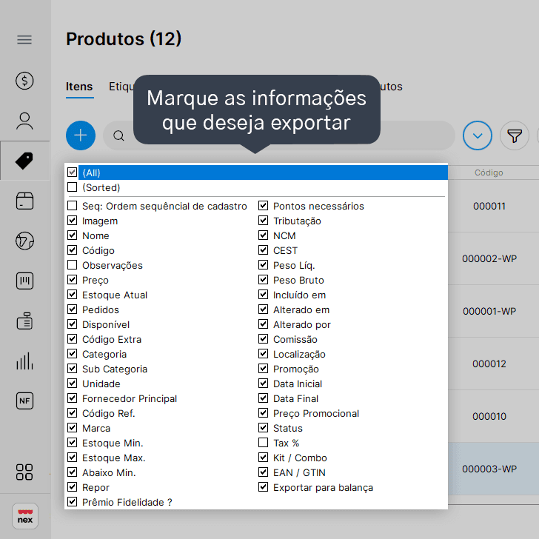The image size is (539, 539).
Task: Uncheck the Kit / Combo checkbox
Action: [264, 458]
